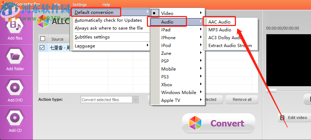Screen dimensions: 311x140
Task: Open the Settings menu
Action: coord(79,5)
